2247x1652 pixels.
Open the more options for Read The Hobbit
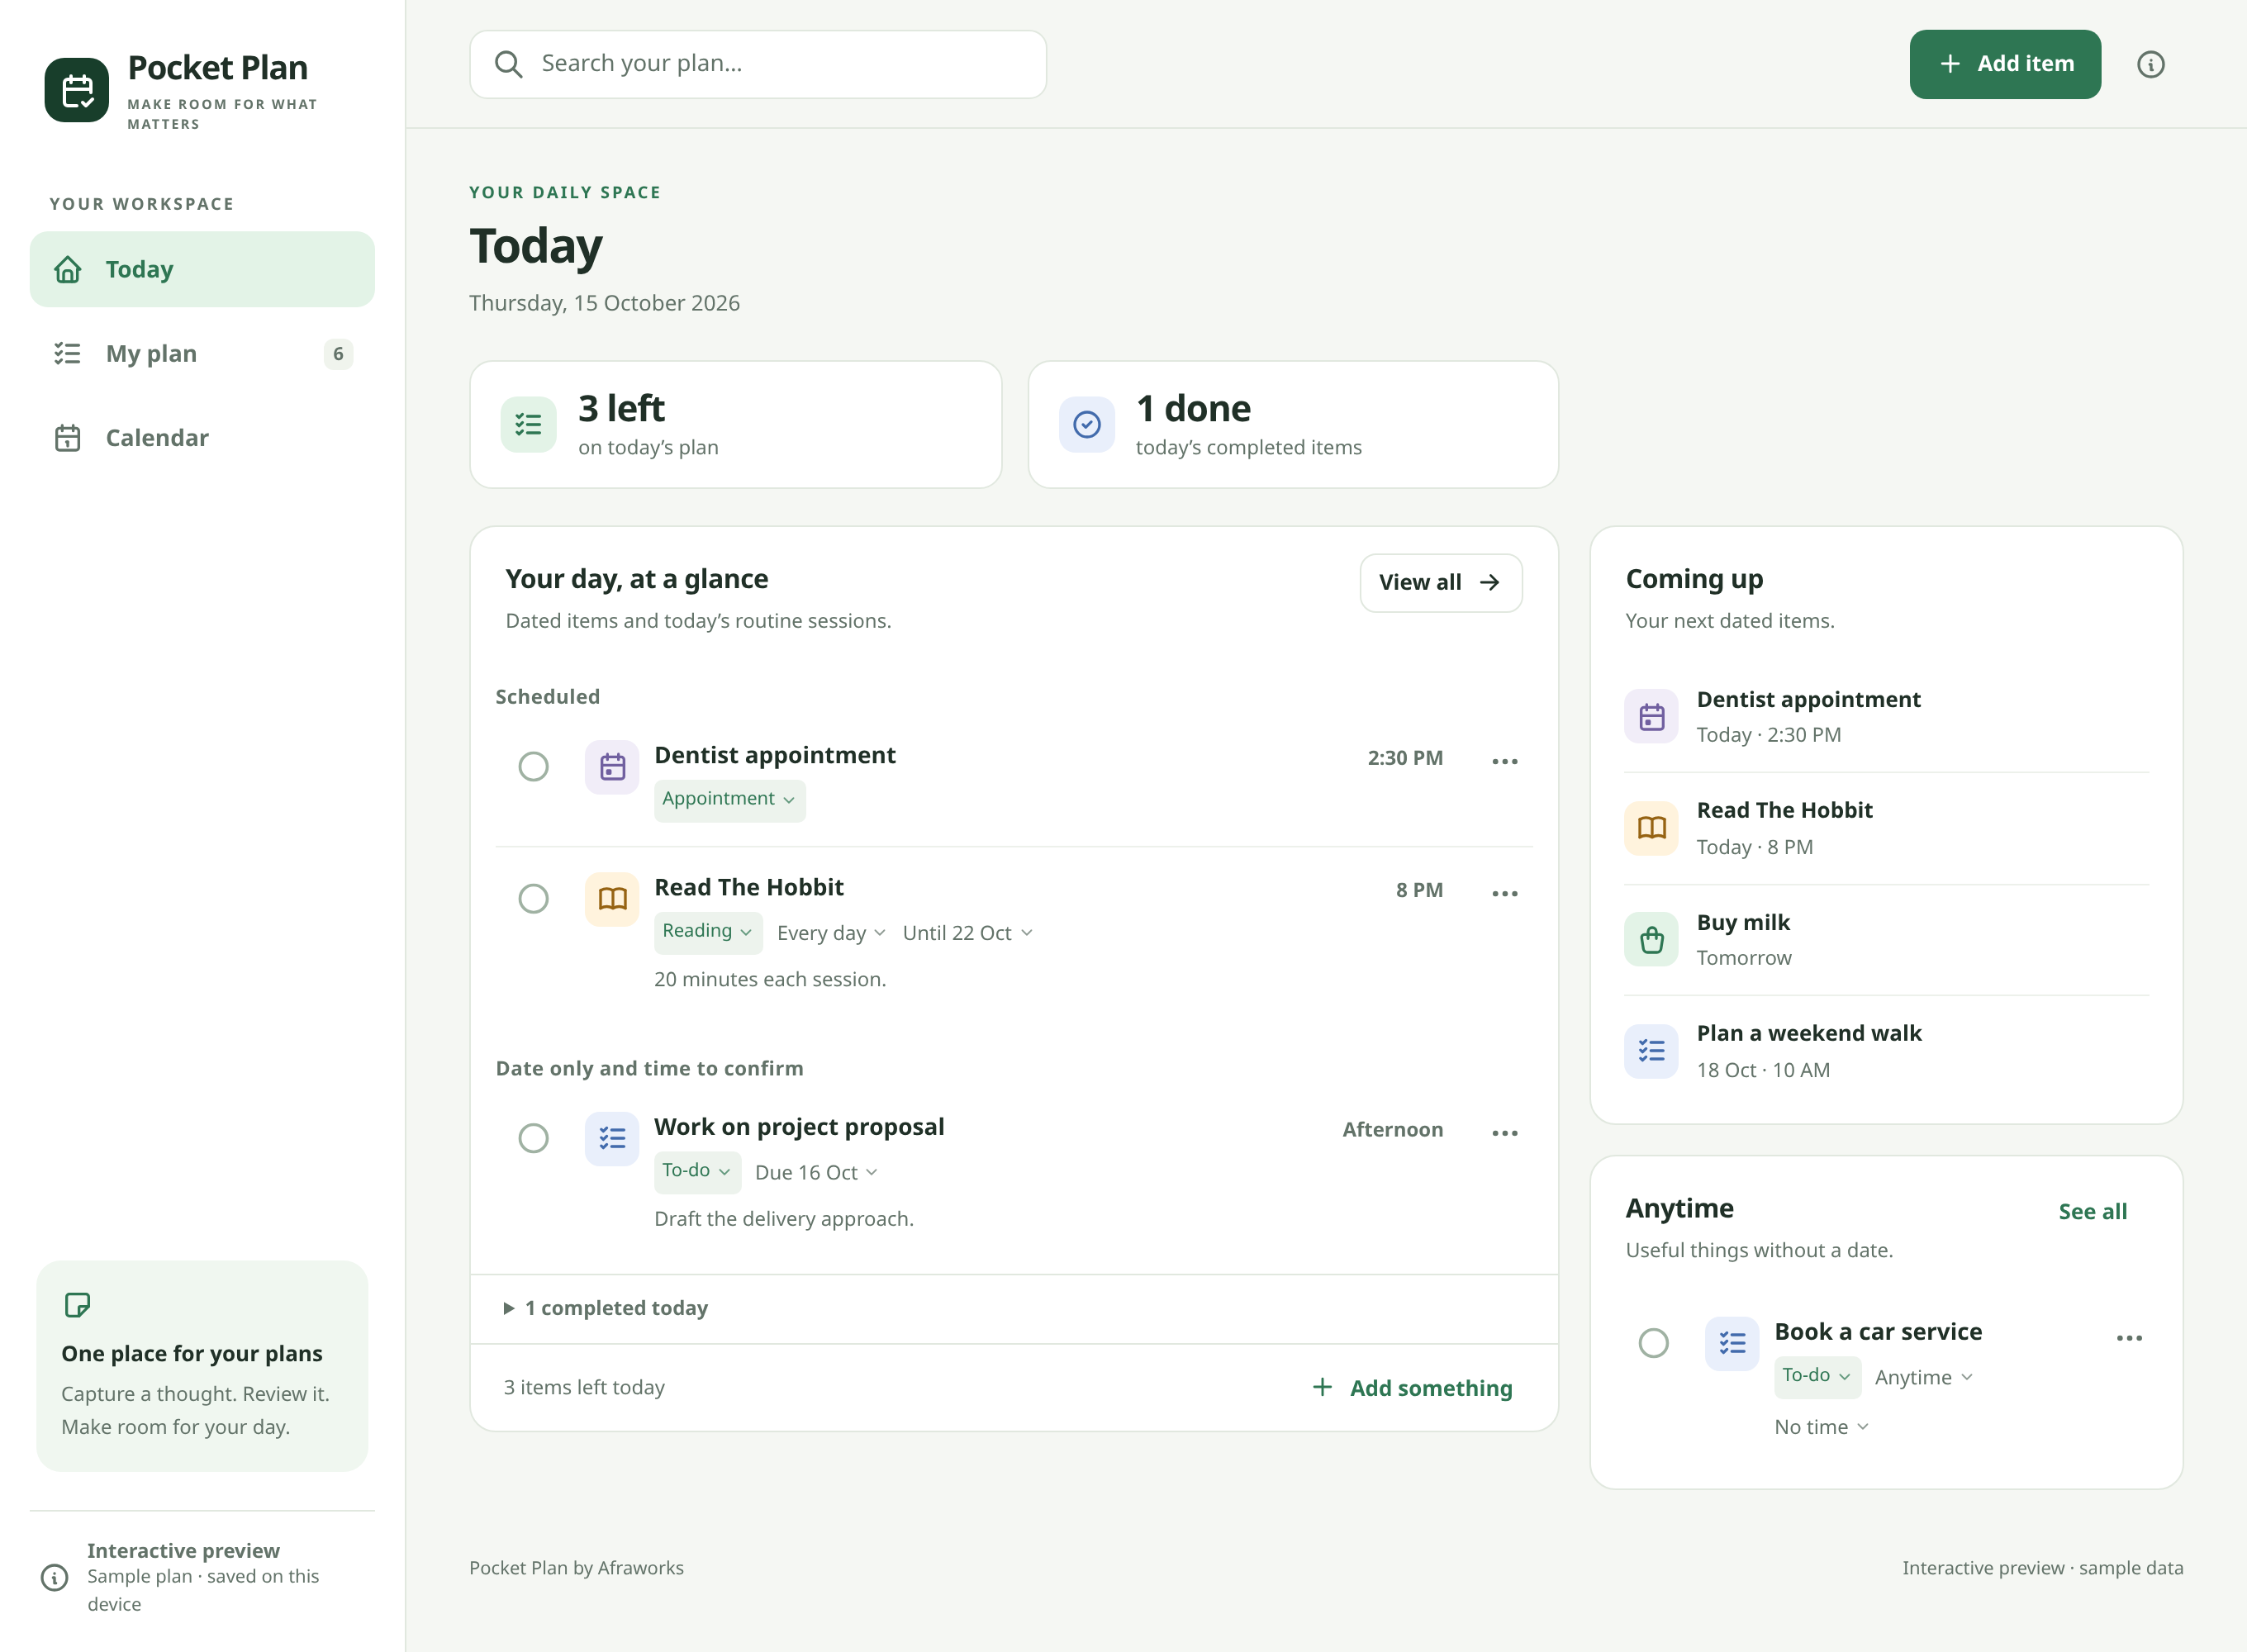click(1504, 894)
